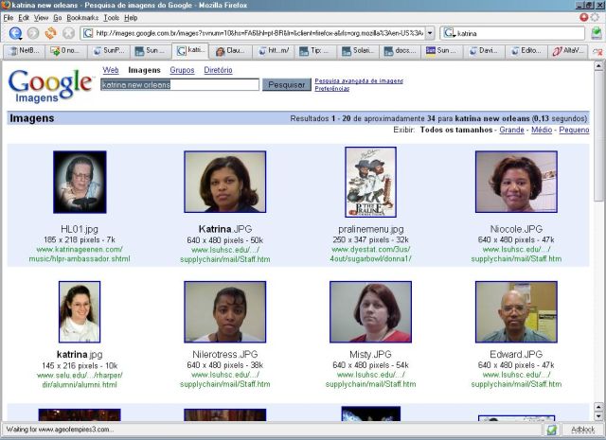Switch to the Davi... tab
Image resolution: width=606 pixels, height=440 pixels.
point(484,51)
